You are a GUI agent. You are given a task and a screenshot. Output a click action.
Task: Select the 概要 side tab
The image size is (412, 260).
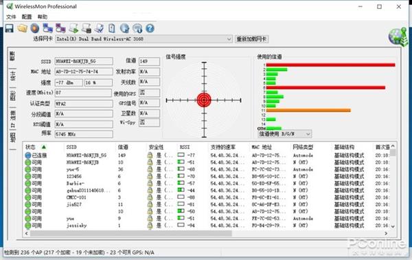12,56
